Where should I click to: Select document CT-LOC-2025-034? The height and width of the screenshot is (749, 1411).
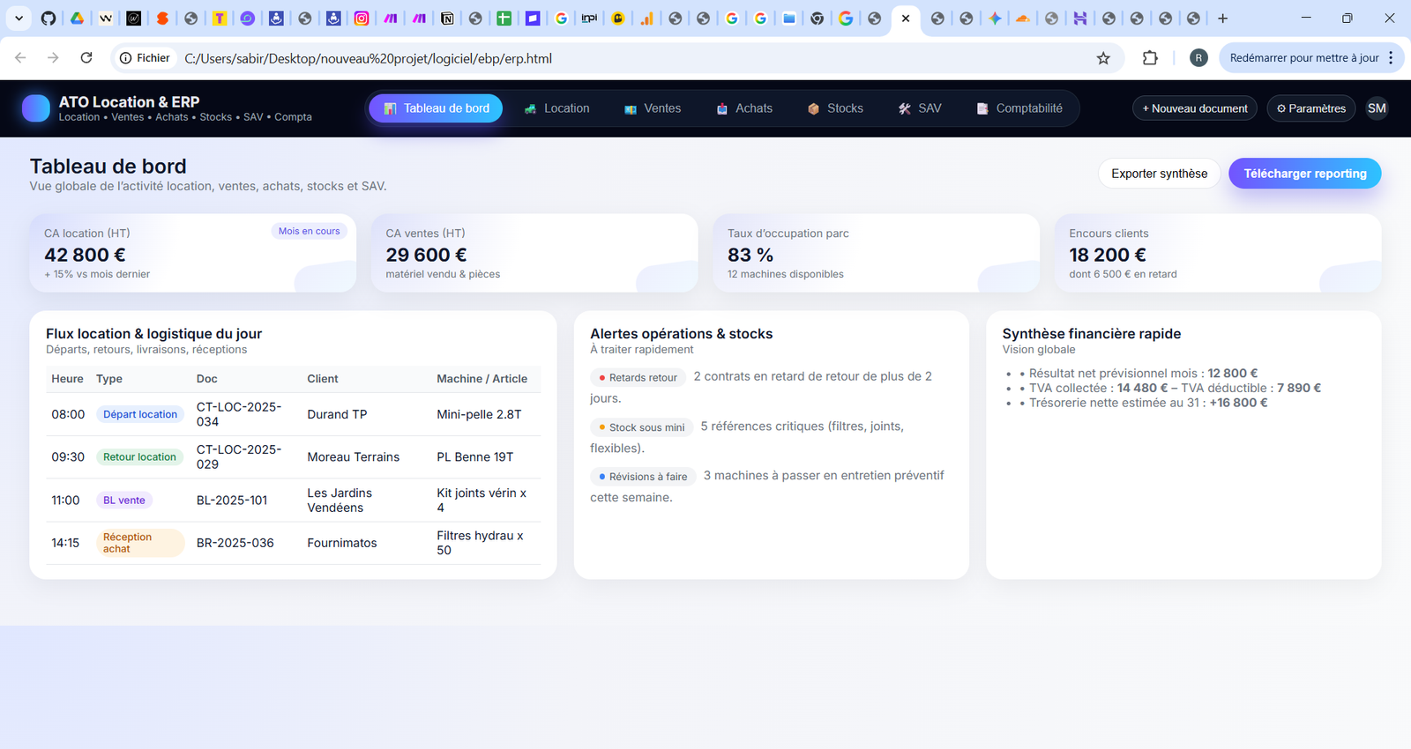(239, 414)
